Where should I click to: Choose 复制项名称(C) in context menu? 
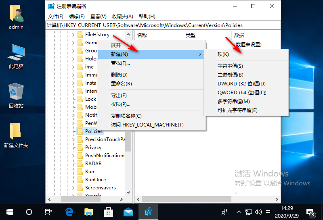(x=151, y=116)
